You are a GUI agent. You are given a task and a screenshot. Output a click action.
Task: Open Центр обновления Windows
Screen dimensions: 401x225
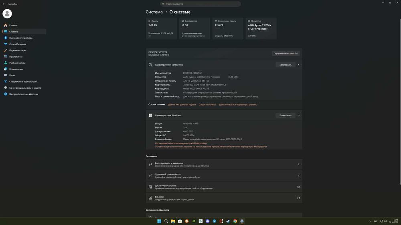(24, 94)
